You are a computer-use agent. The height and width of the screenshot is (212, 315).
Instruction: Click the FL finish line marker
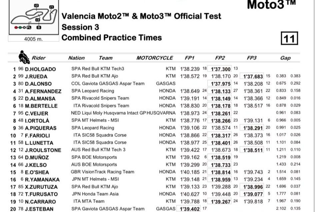click(29, 27)
